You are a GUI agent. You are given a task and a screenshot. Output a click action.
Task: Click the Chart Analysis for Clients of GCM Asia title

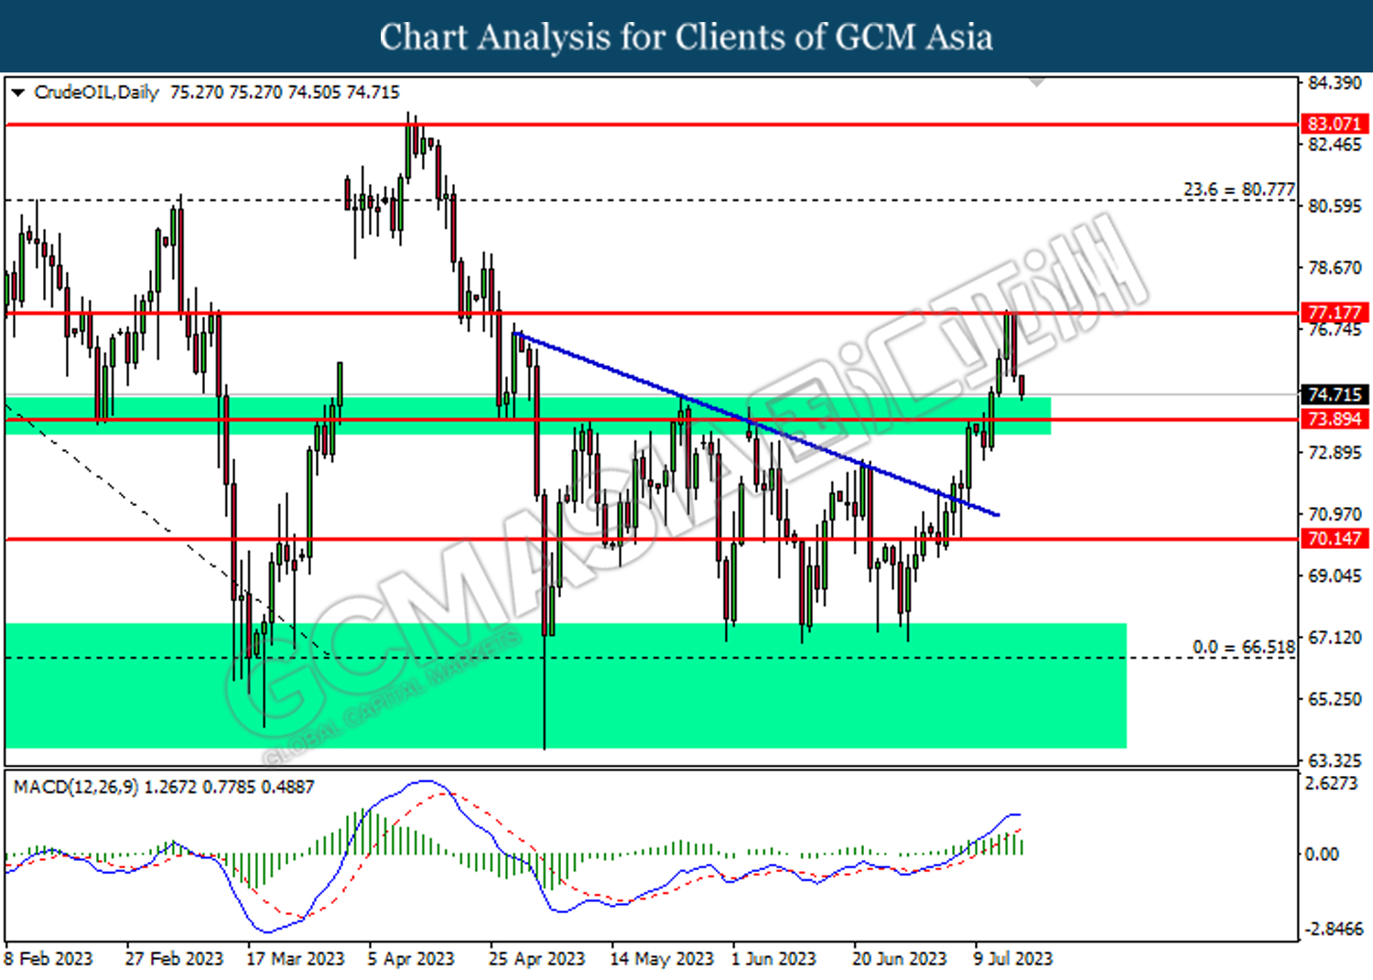click(x=686, y=37)
